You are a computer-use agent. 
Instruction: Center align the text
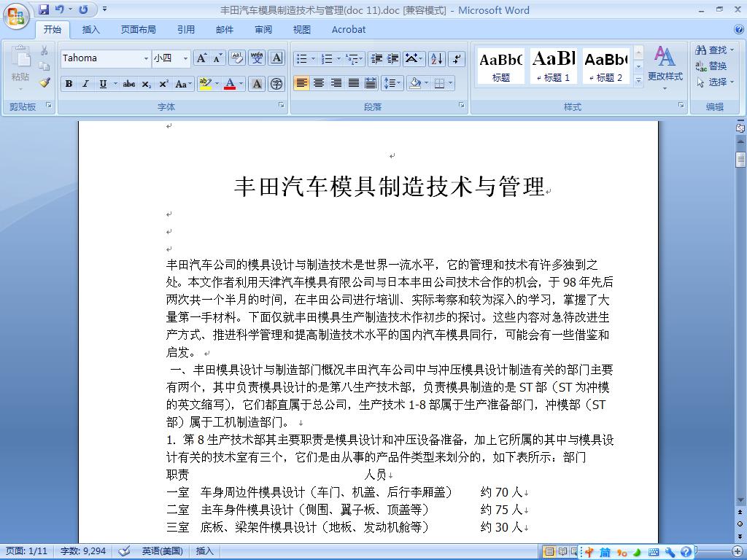tap(319, 83)
